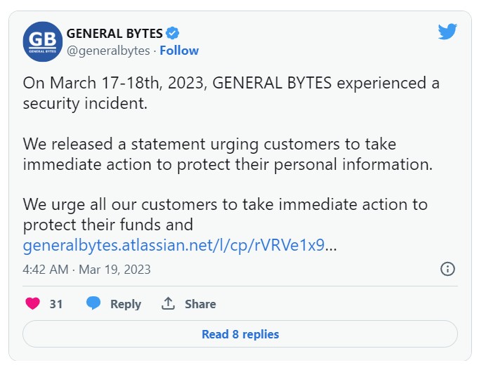Open the @generalbytes handle

pyautogui.click(x=110, y=51)
